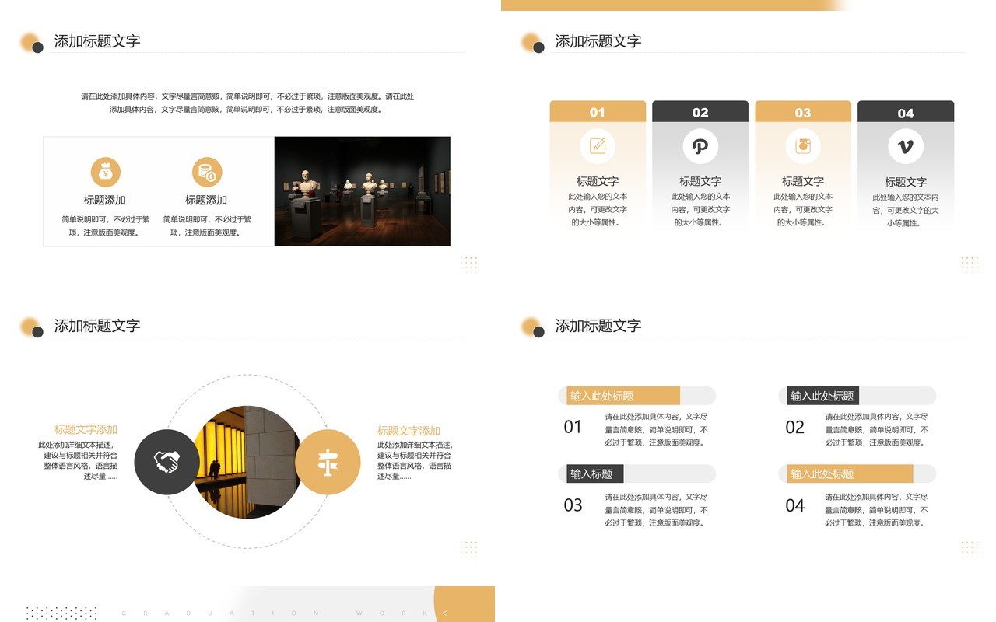Click the Vimeo icon in card 04
The height and width of the screenshot is (622, 996).
click(x=906, y=146)
